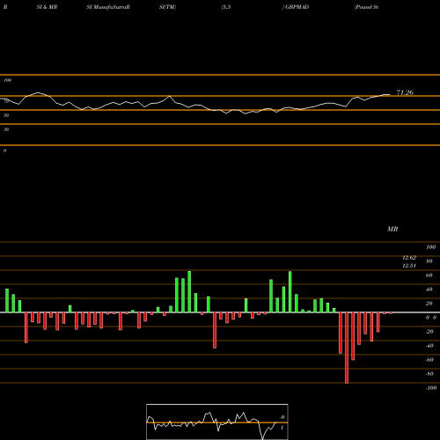Select the "SI(TM)" header label
This screenshot has height=440, width=440.
pyautogui.click(x=167, y=7)
